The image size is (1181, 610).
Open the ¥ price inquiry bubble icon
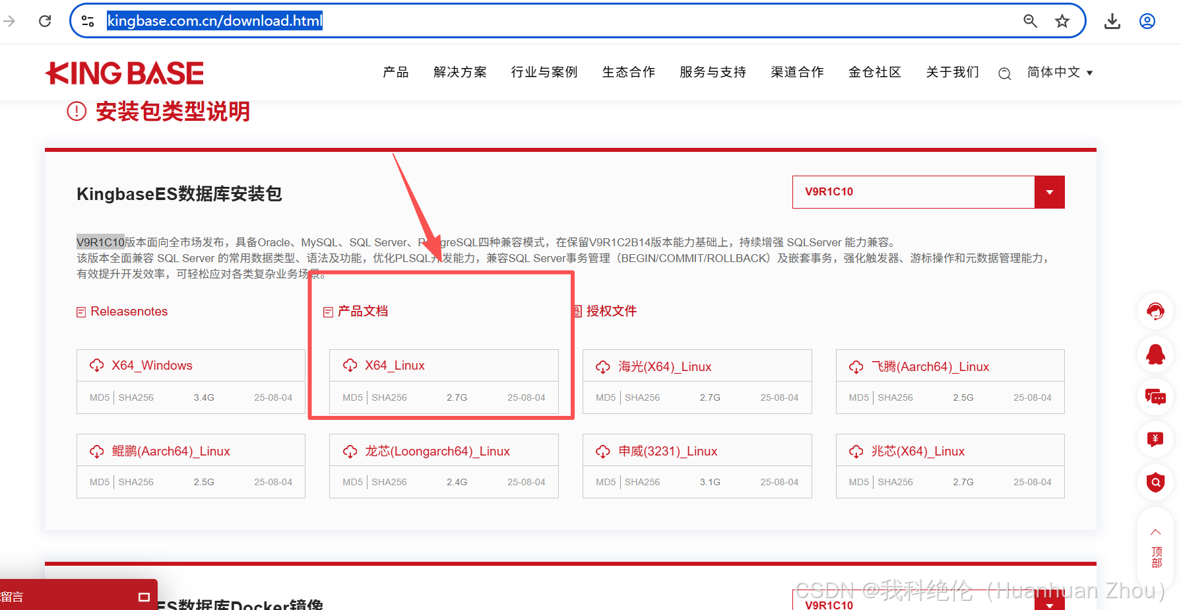[1155, 440]
